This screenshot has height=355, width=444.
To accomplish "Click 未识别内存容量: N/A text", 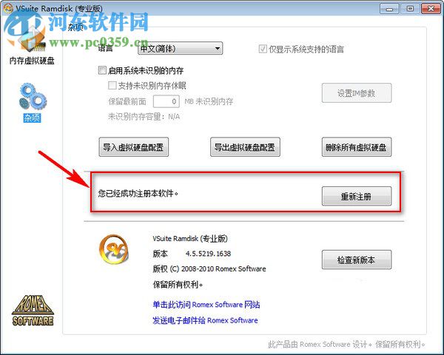I will click(144, 116).
